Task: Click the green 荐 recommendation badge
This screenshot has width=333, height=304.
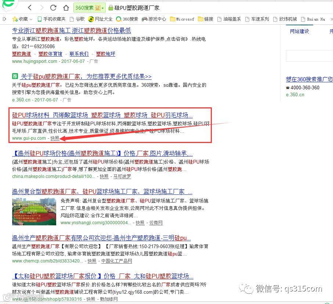Action: 15,76
